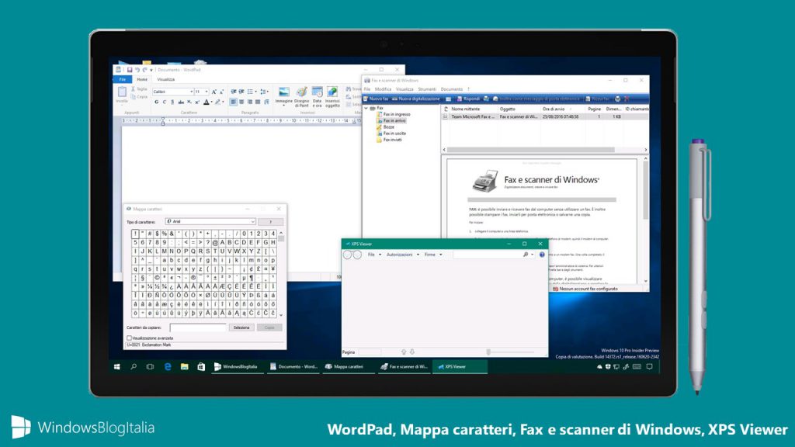Open XPS Viewer help icon
Screen dimensions: 795x447
pyautogui.click(x=542, y=255)
